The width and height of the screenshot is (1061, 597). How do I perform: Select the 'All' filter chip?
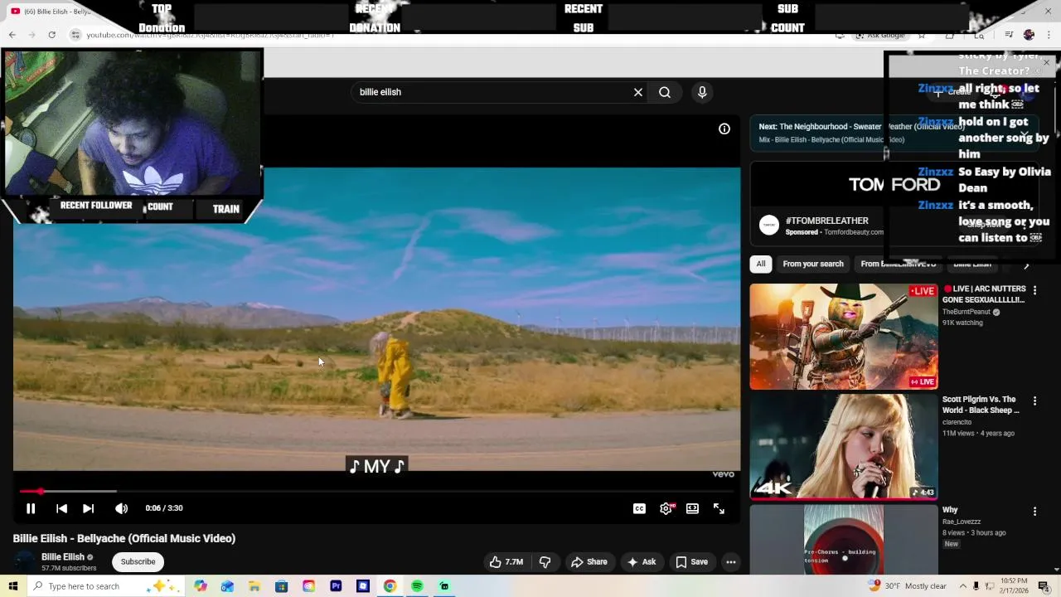pyautogui.click(x=761, y=264)
